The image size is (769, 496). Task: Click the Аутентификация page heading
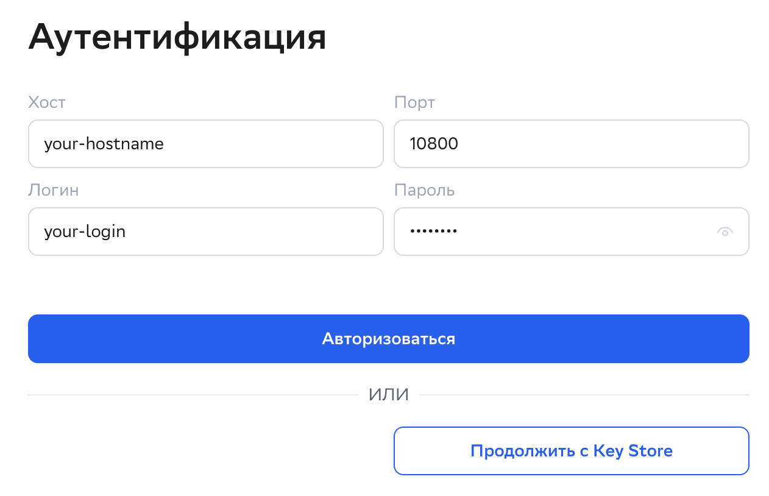[177, 38]
